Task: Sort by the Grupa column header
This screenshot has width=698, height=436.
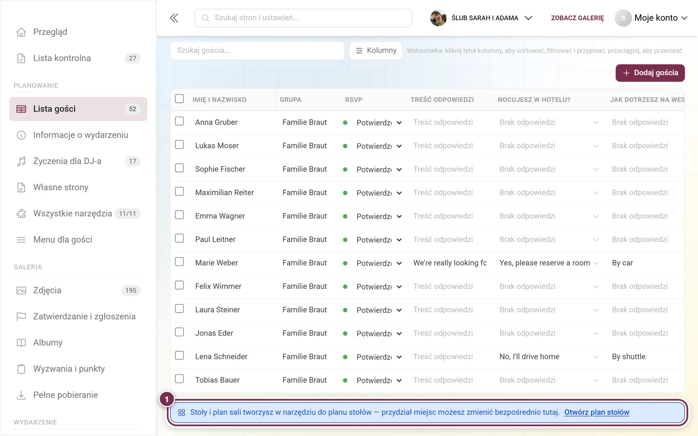Action: click(290, 100)
